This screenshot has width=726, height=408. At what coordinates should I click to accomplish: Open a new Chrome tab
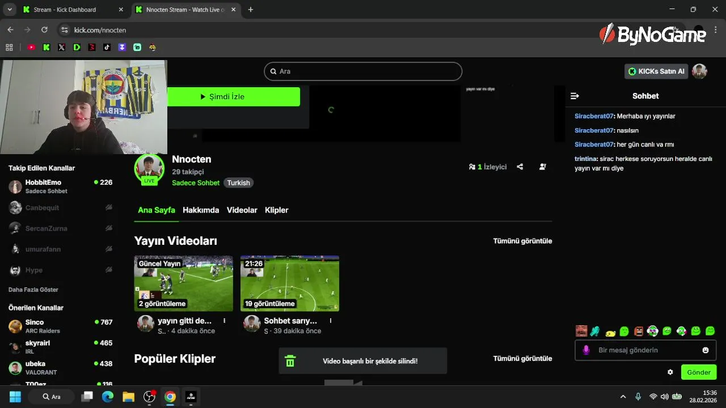click(251, 10)
